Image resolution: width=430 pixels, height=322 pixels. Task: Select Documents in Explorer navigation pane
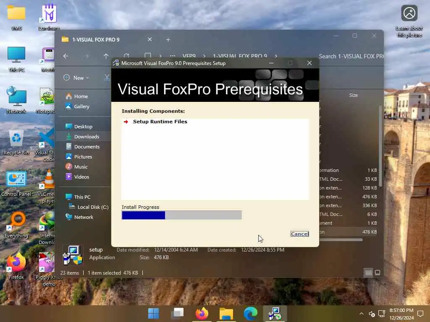[83, 147]
